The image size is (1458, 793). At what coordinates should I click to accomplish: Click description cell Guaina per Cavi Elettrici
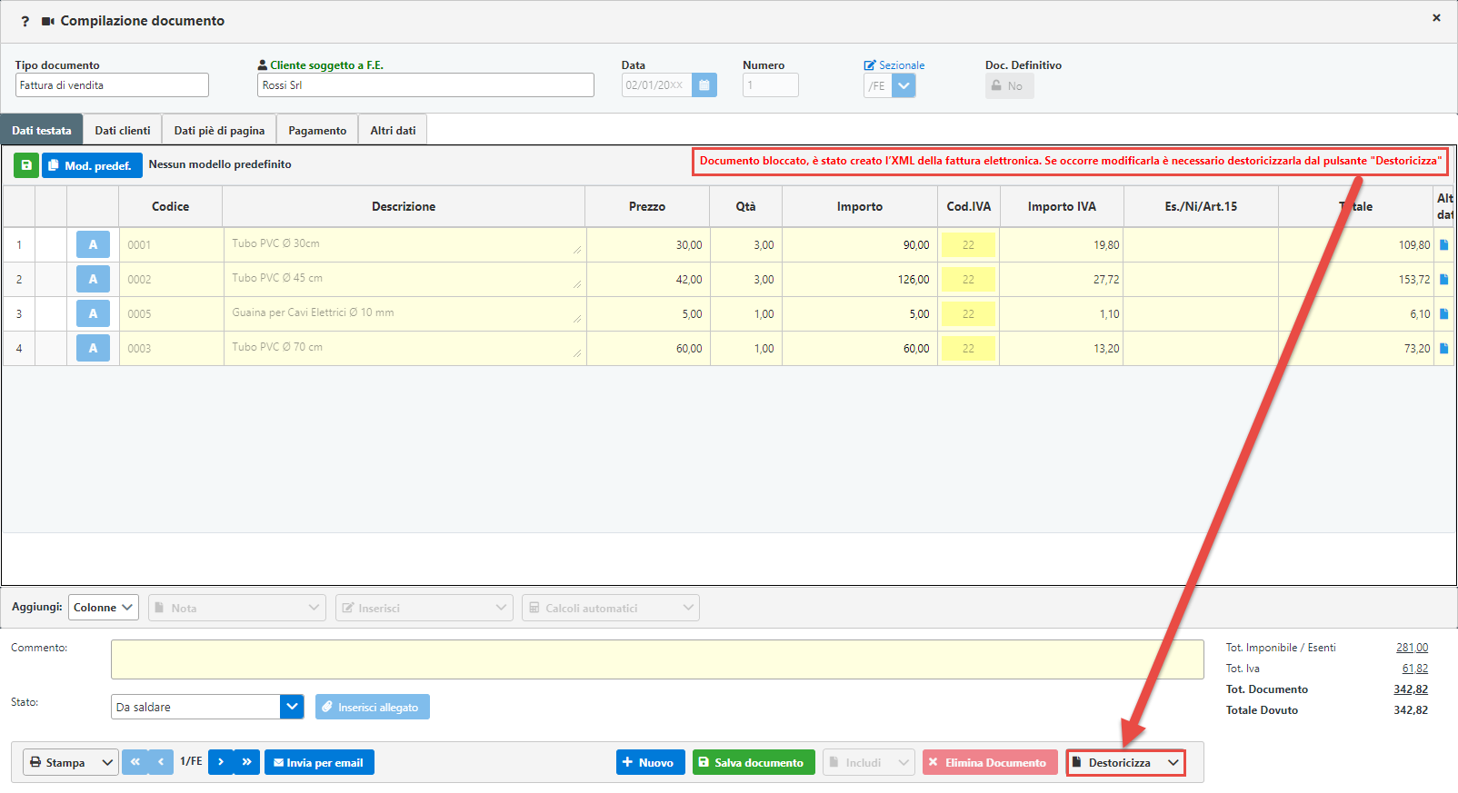click(x=404, y=313)
